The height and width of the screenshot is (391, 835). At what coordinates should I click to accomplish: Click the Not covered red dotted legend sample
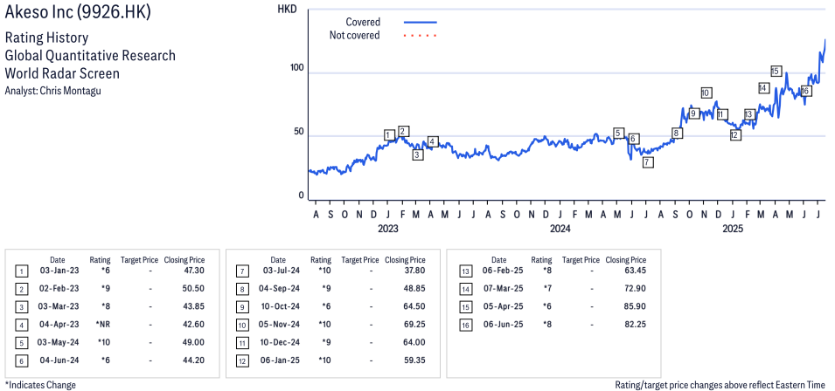tap(421, 36)
